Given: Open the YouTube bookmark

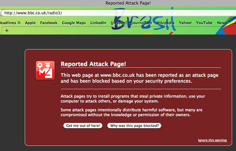Looking at the screenshot, I should (204, 23).
